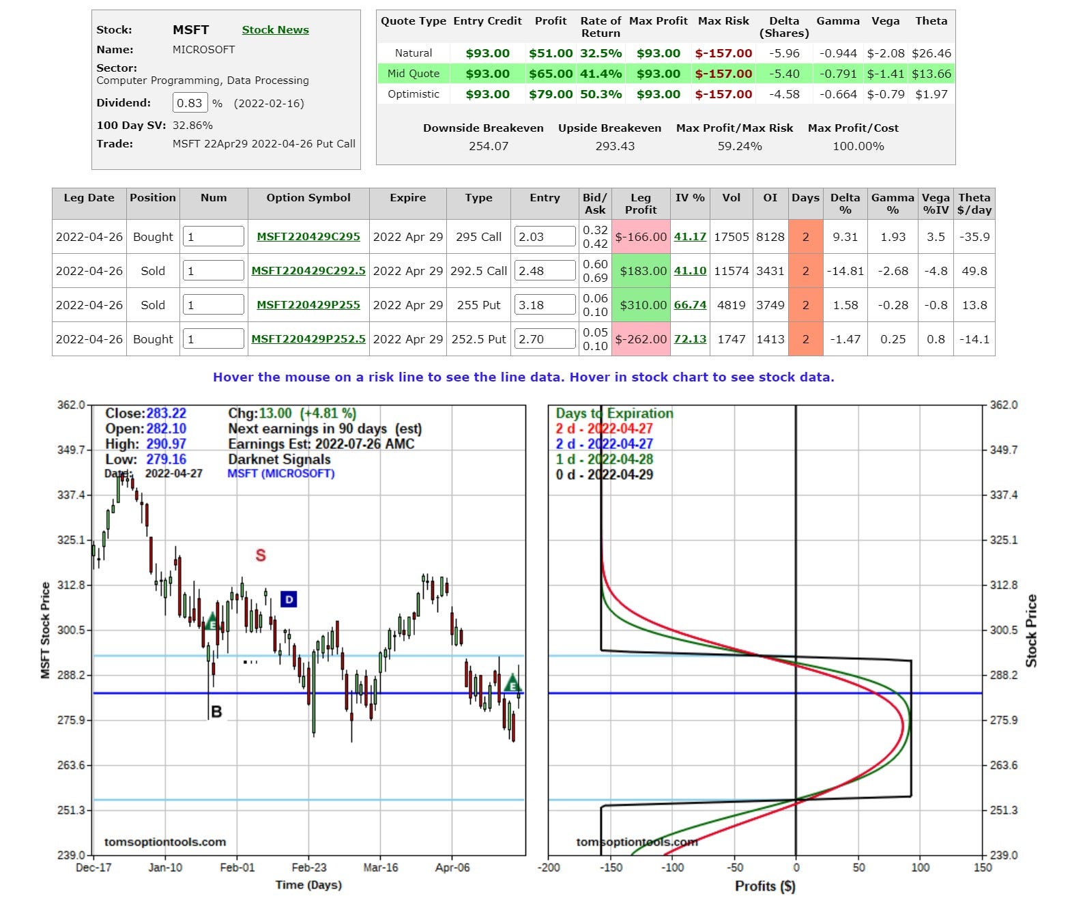Click the 41.10 IV percent link
1085x909 pixels.
point(690,271)
